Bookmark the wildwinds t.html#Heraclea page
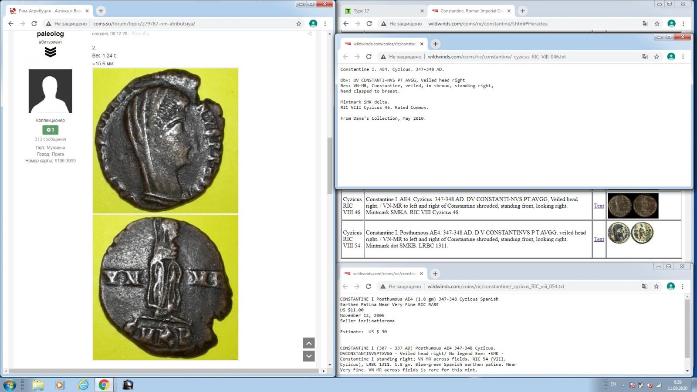Viewport: 697px width, 392px height. (x=657, y=24)
